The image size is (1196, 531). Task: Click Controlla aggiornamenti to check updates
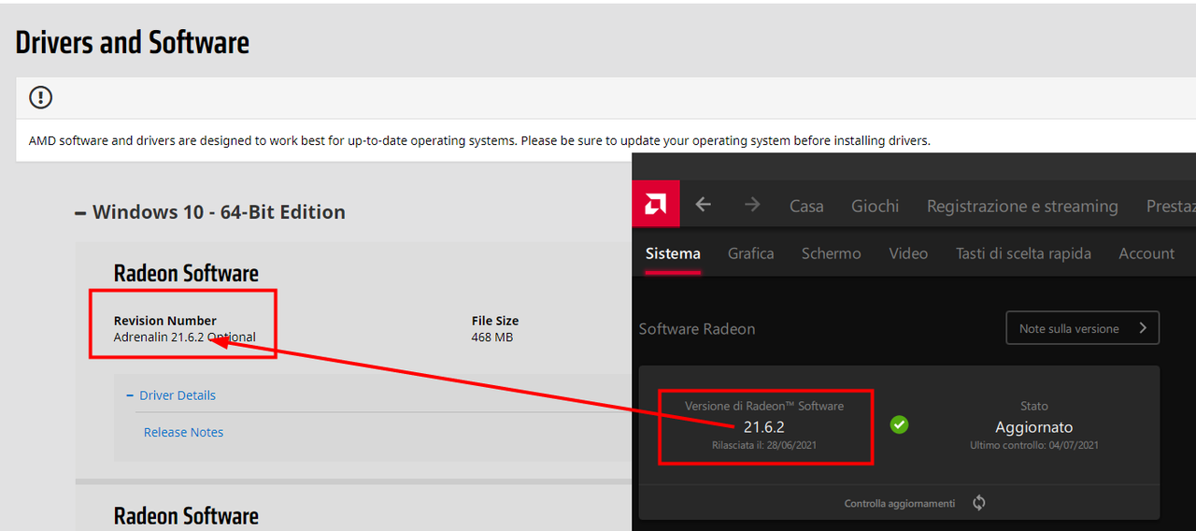tap(900, 504)
